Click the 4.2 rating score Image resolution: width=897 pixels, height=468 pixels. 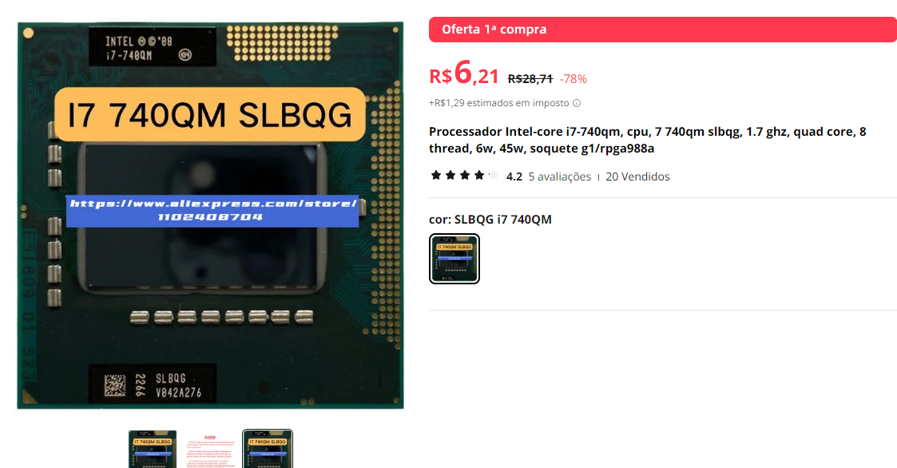pyautogui.click(x=514, y=176)
